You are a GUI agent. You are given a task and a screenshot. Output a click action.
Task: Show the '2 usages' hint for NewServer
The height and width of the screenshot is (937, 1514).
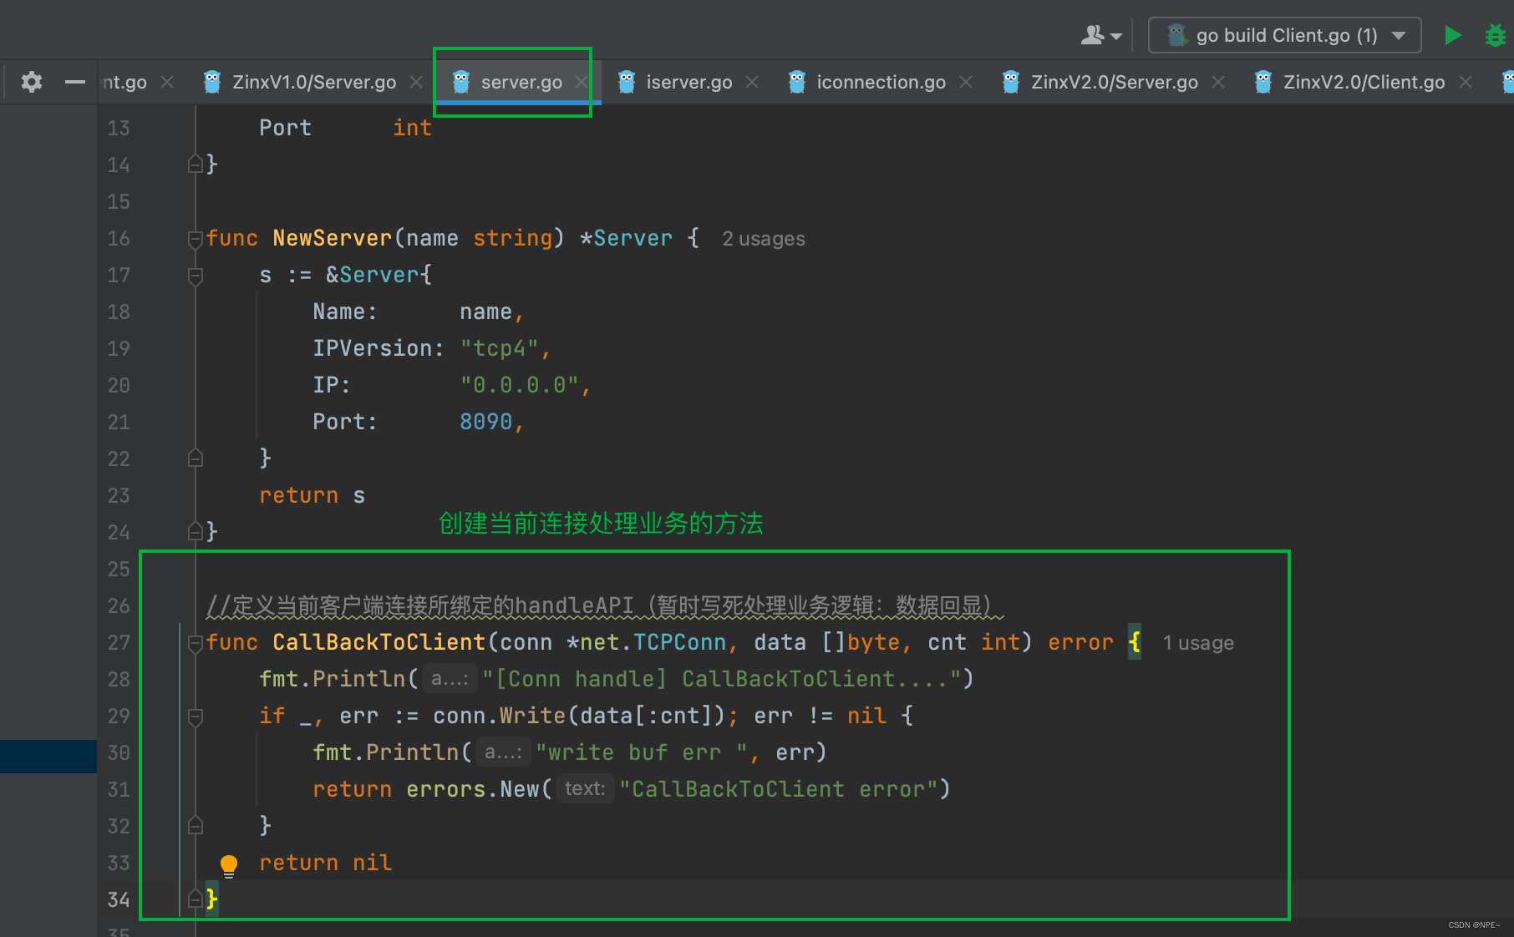click(x=764, y=239)
